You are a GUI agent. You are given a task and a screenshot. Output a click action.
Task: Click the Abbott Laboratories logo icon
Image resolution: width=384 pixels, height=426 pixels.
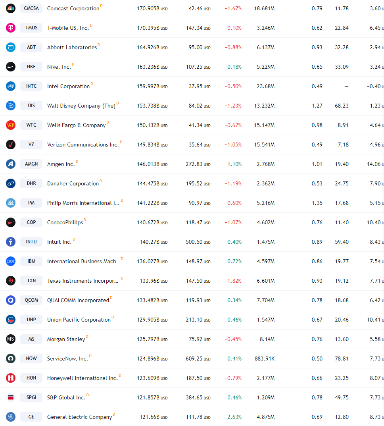tap(11, 47)
